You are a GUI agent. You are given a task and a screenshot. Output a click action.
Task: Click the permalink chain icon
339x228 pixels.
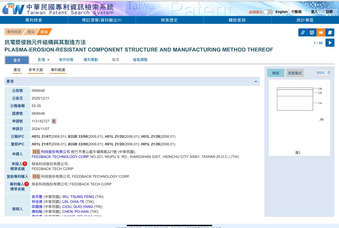pyautogui.click(x=303, y=32)
